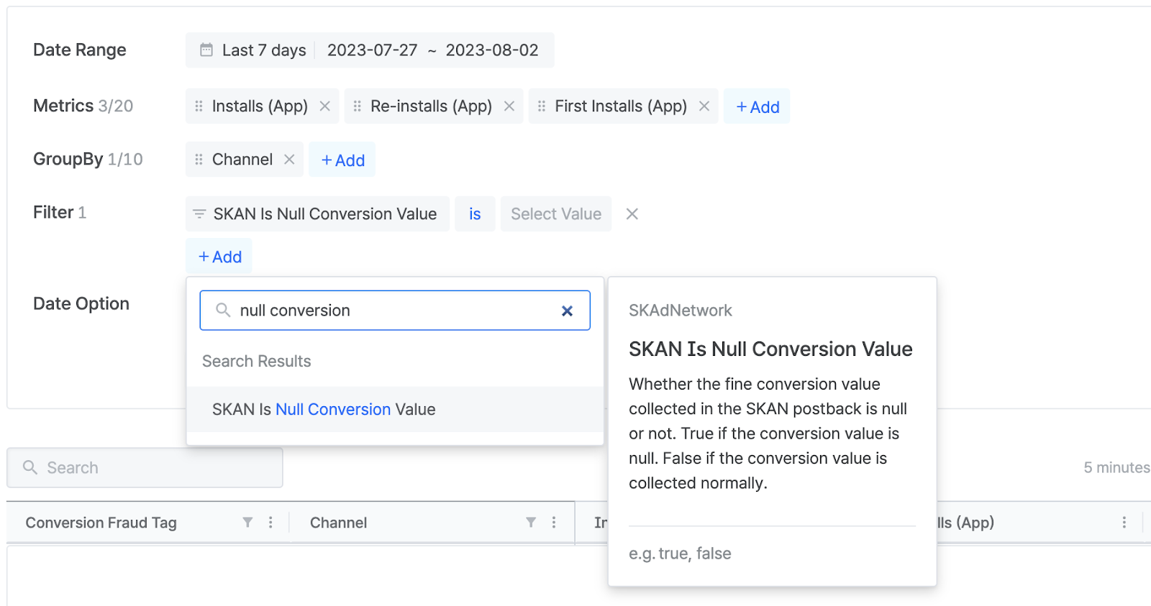Remove the Re-installs (App) metric chip
The width and height of the screenshot is (1151, 606).
(x=509, y=106)
